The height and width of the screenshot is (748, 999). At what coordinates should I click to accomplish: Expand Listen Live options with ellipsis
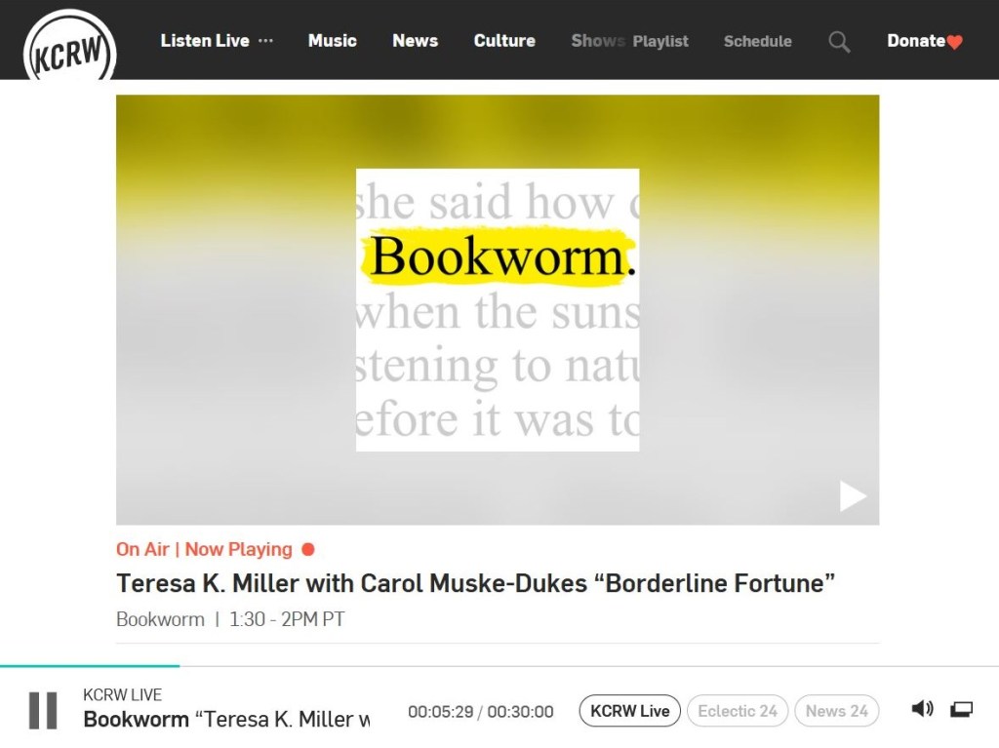[x=265, y=41]
